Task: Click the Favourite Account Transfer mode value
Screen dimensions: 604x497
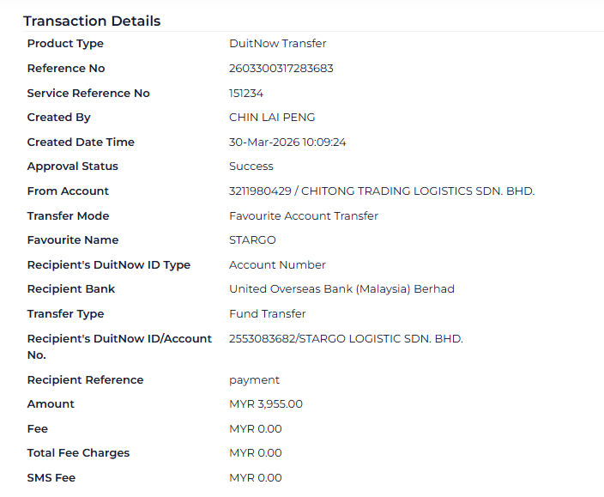Action: coord(303,216)
